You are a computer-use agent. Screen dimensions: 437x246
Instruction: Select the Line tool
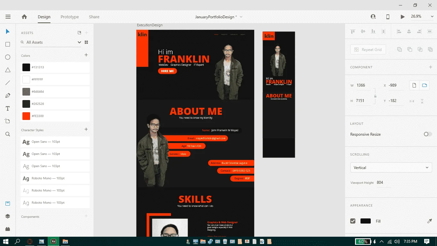tap(8, 83)
